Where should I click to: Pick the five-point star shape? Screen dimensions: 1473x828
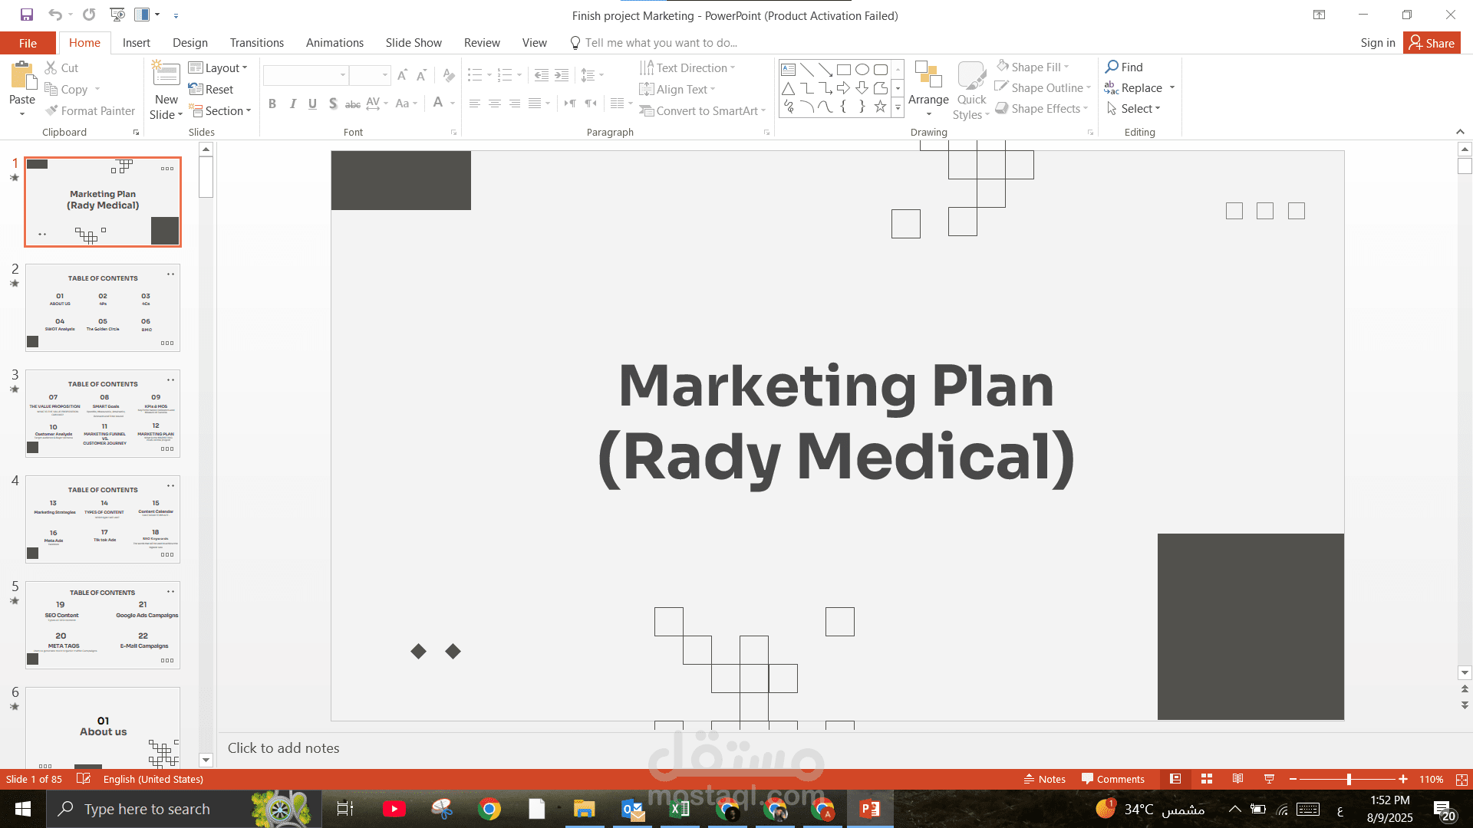(x=881, y=107)
